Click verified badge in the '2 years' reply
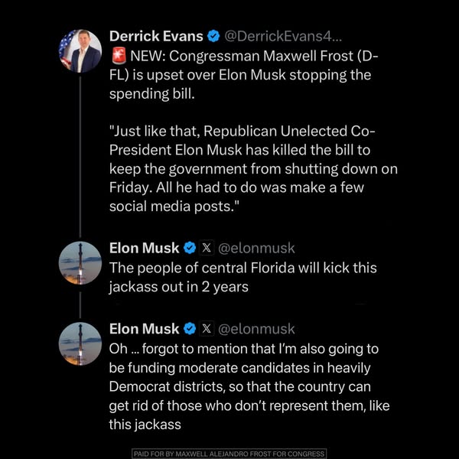This screenshot has height=459, width=459. (x=190, y=248)
